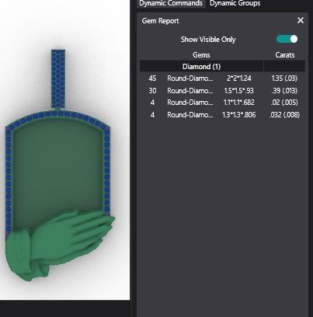This screenshot has height=317, width=313.
Task: Click the .032 (.008) carat value
Action: coord(284,115)
